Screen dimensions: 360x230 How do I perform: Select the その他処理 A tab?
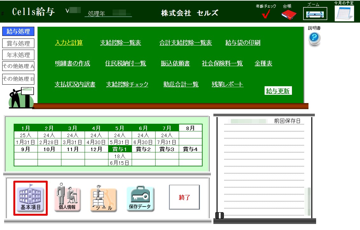(18, 66)
